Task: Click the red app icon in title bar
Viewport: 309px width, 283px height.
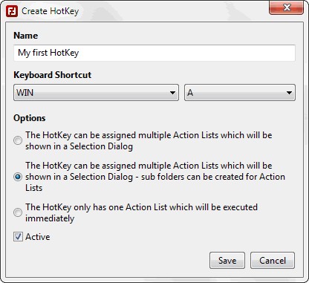Action: pos(12,11)
